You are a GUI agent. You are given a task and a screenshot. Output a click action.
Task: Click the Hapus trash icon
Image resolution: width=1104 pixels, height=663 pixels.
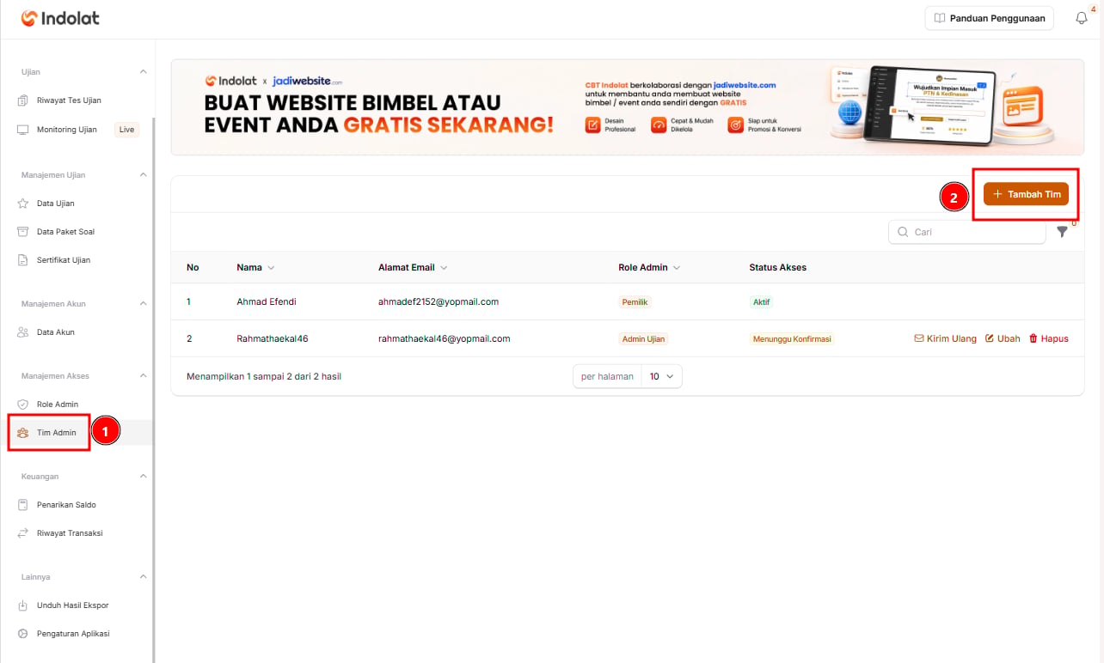click(1033, 338)
